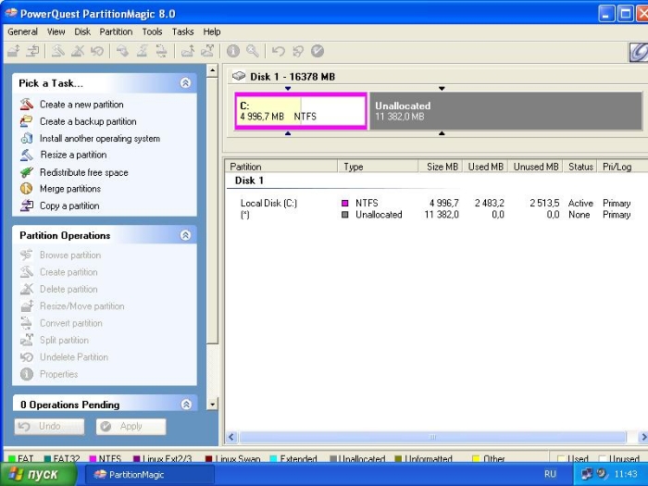Click the Merge partitions icon
The height and width of the screenshot is (486, 648).
click(26, 189)
